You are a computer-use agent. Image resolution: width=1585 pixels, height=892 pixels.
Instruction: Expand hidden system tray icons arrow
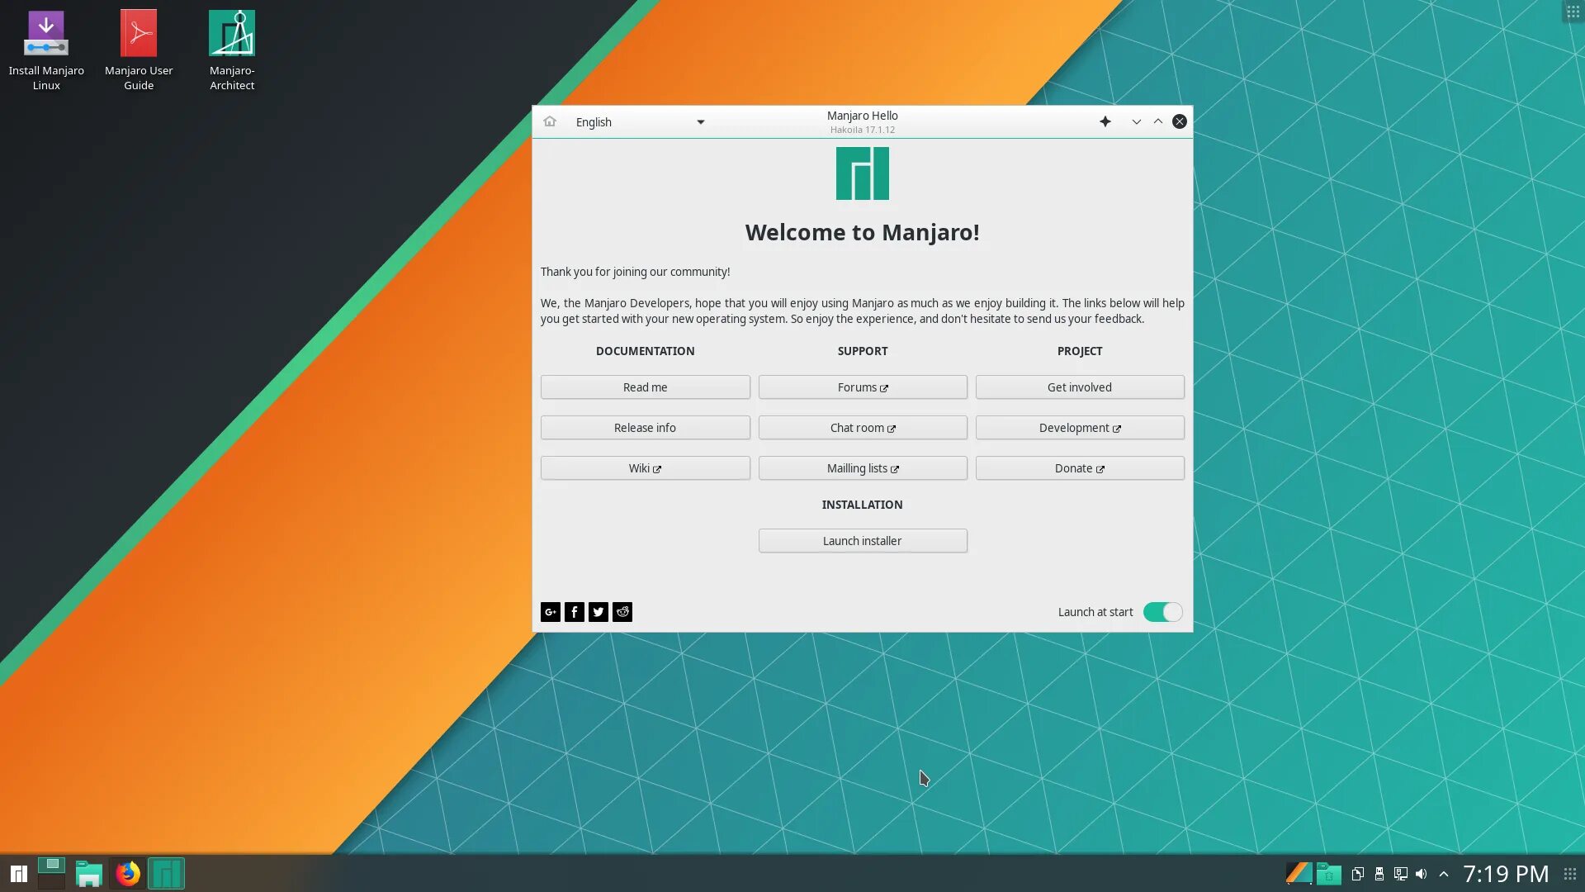pyautogui.click(x=1444, y=874)
